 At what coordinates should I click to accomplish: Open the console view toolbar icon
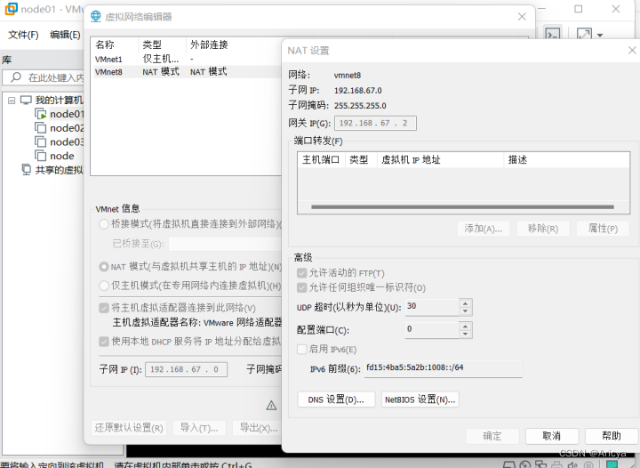tap(553, 35)
